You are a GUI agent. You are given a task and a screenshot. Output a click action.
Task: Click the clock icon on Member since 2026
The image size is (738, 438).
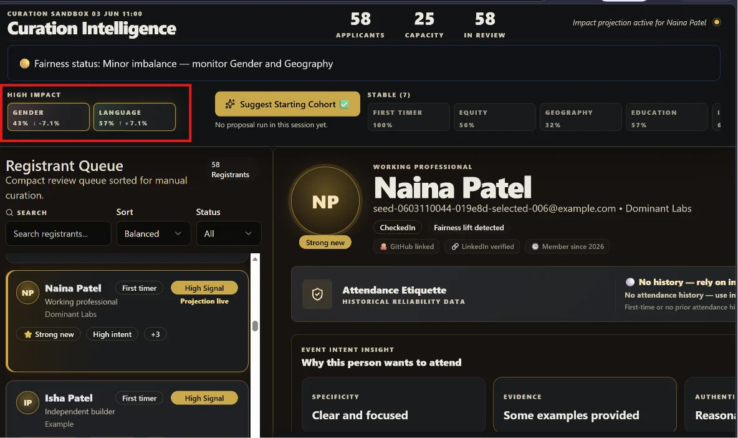pyautogui.click(x=535, y=246)
